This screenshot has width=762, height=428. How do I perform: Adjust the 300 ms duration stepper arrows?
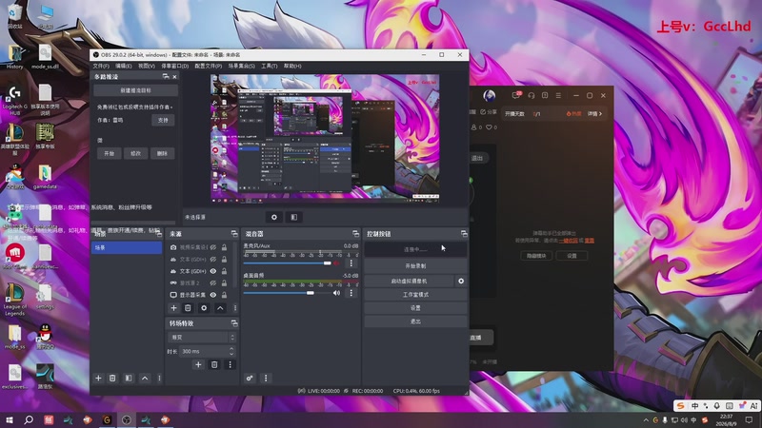[231, 351]
